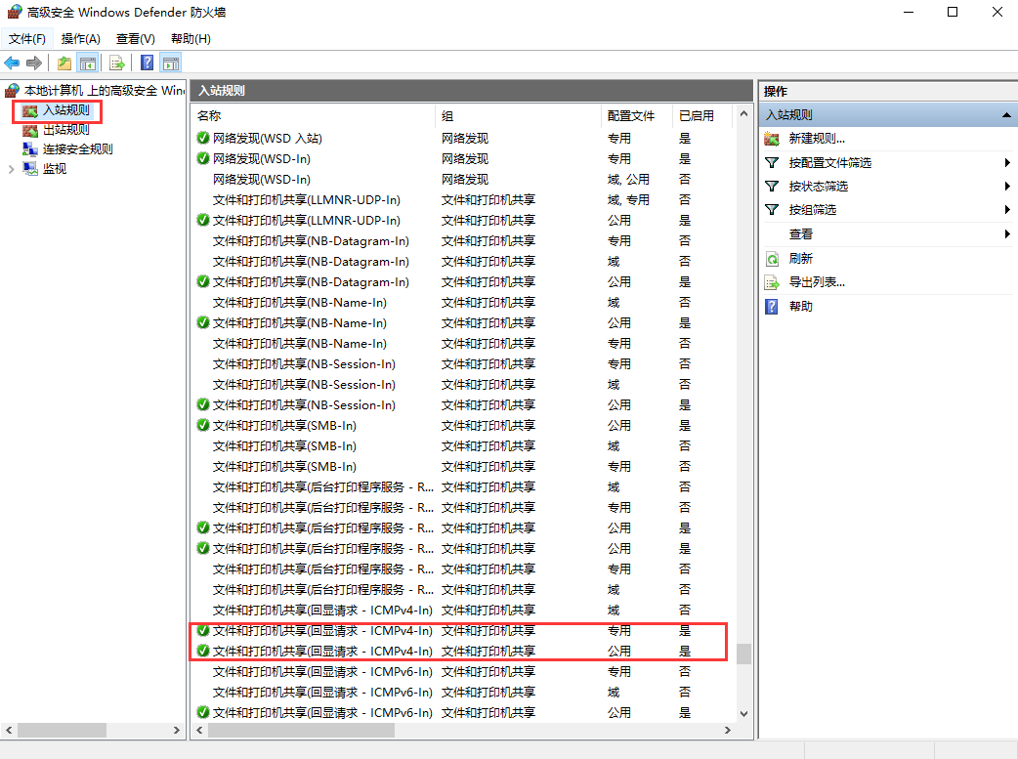Screen dimensions: 1018x759
Task: Open the 查看 submenu arrow in actions
Action: click(1007, 233)
